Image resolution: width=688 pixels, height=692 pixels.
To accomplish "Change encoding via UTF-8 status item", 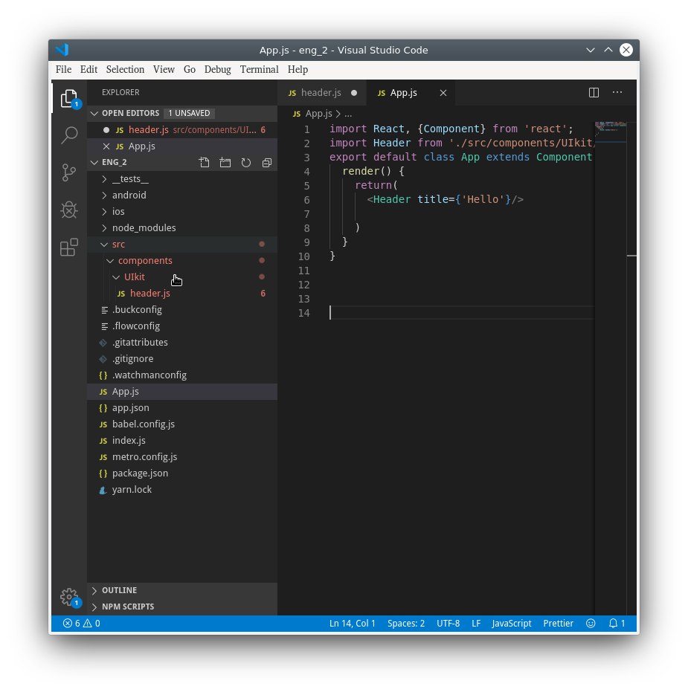I will point(448,623).
